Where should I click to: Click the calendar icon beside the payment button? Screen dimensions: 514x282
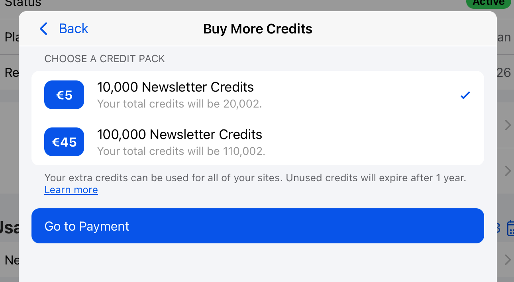coord(510,228)
